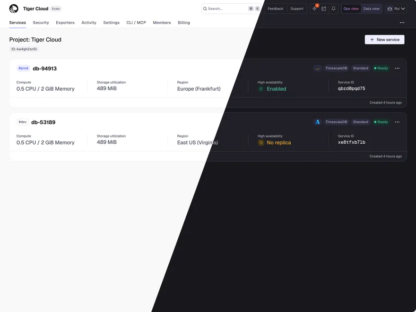Open the lightning bolt notifications icon
This screenshot has width=416, height=312.
pyautogui.click(x=315, y=9)
